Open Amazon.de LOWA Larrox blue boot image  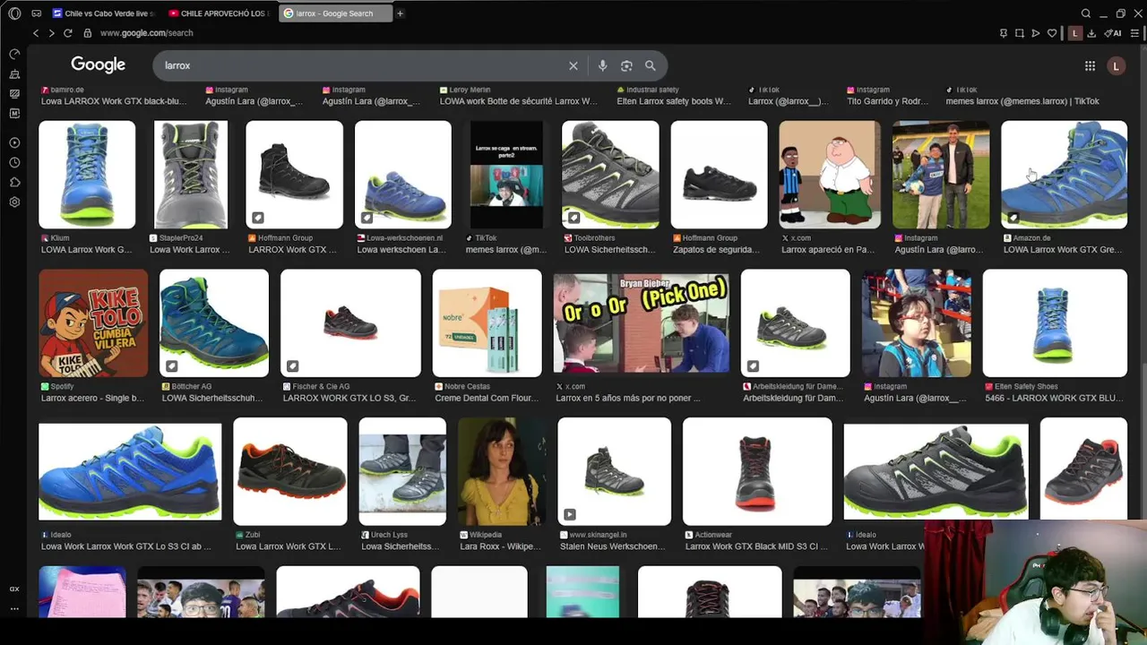tap(1064, 175)
